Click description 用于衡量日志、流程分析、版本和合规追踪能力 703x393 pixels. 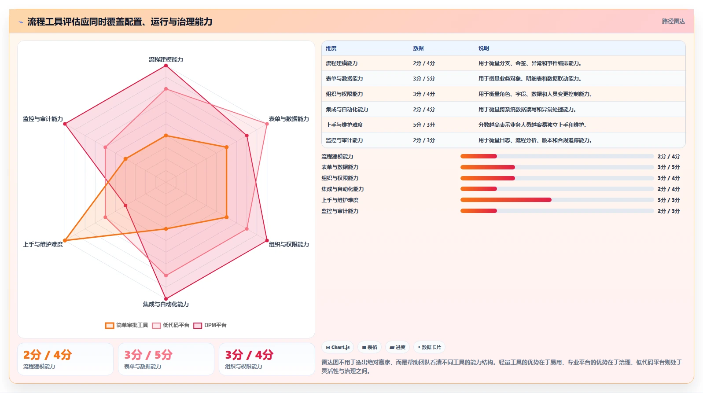(536, 140)
